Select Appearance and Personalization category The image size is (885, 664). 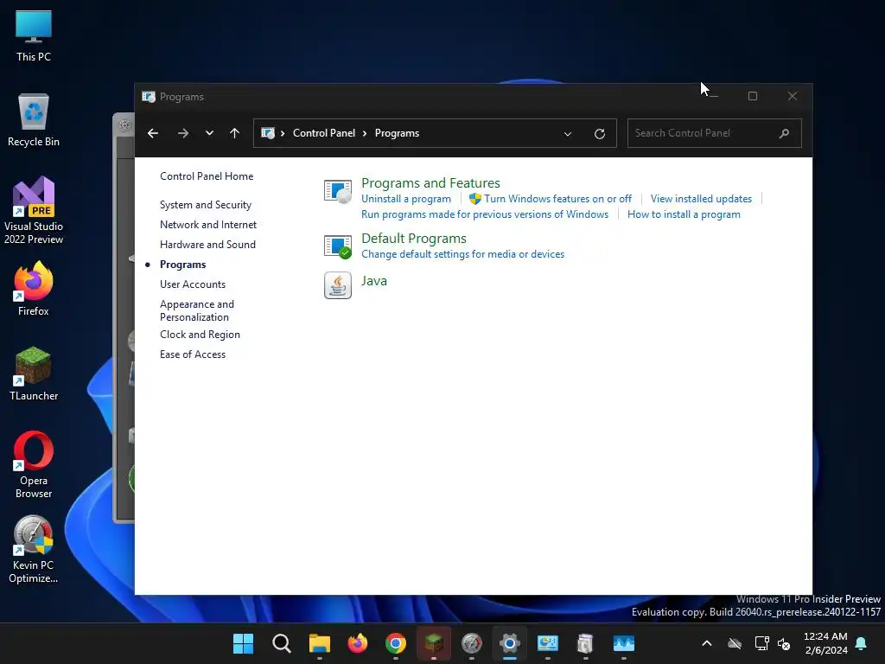(197, 310)
